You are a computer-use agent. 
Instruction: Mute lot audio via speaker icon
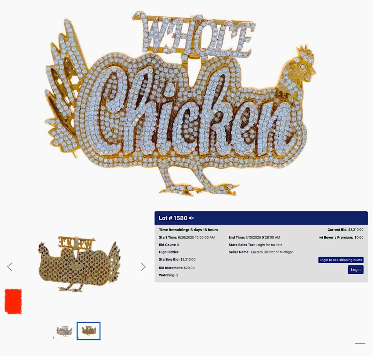pos(191,218)
